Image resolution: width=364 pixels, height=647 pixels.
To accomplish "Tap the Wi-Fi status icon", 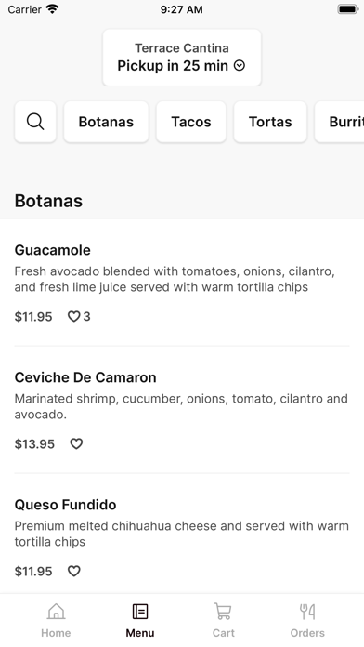I will (x=53, y=9).
